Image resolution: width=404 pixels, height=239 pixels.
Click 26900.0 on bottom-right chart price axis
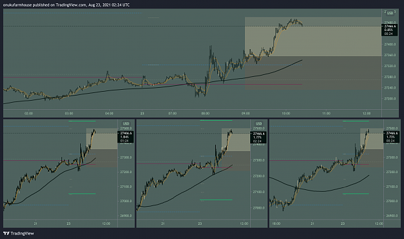point(392,216)
